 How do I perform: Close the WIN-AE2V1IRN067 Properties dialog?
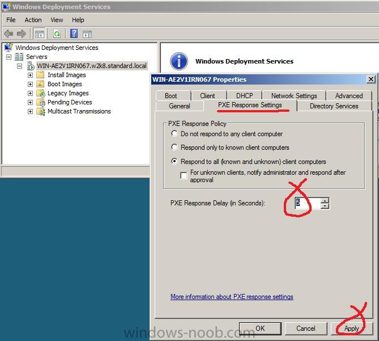[371, 79]
